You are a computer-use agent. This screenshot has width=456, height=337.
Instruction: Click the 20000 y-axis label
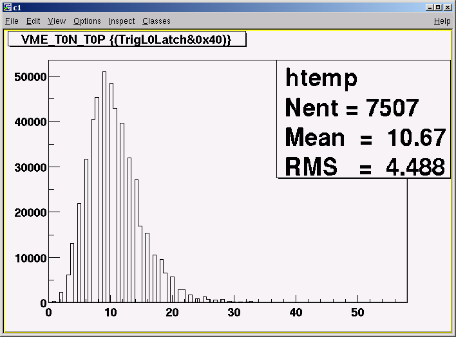(x=30, y=213)
